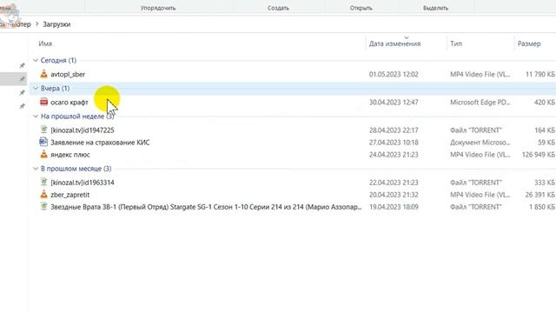The width and height of the screenshot is (556, 313).
Task: Select the file [kinozal.tv]id1963314
Action: (x=83, y=183)
